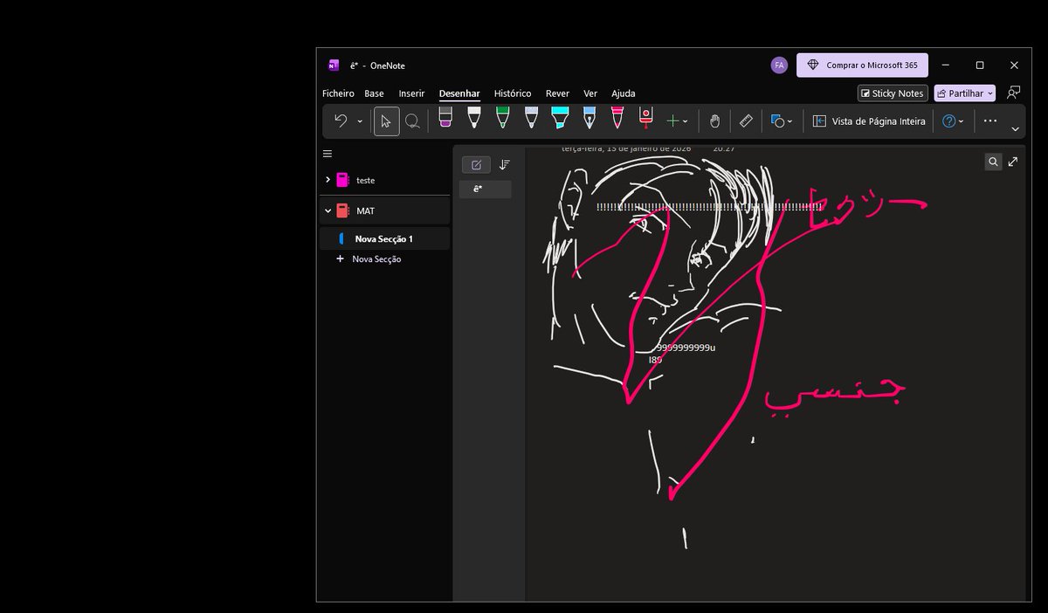The height and width of the screenshot is (613, 1048).
Task: Select the Nova Secção 1 section
Action: pos(385,238)
